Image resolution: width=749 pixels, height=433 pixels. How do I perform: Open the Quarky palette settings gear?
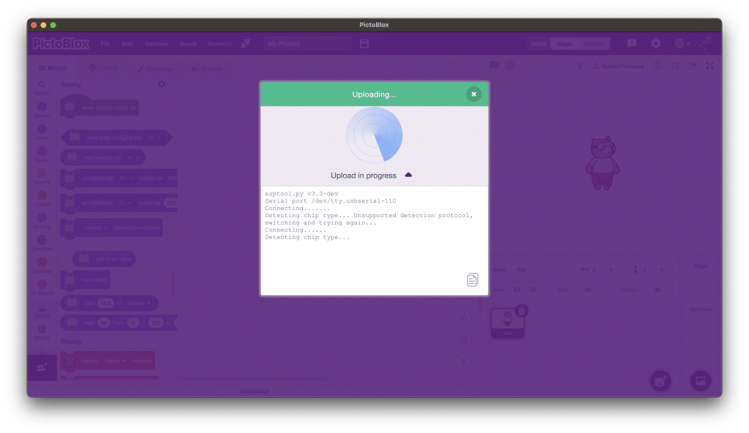(x=162, y=84)
